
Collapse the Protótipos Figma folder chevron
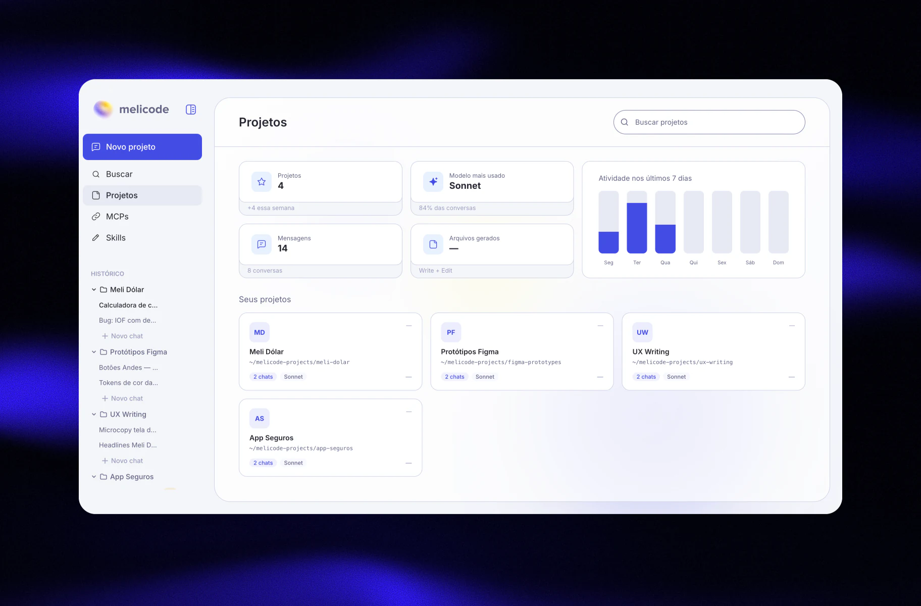(x=94, y=352)
